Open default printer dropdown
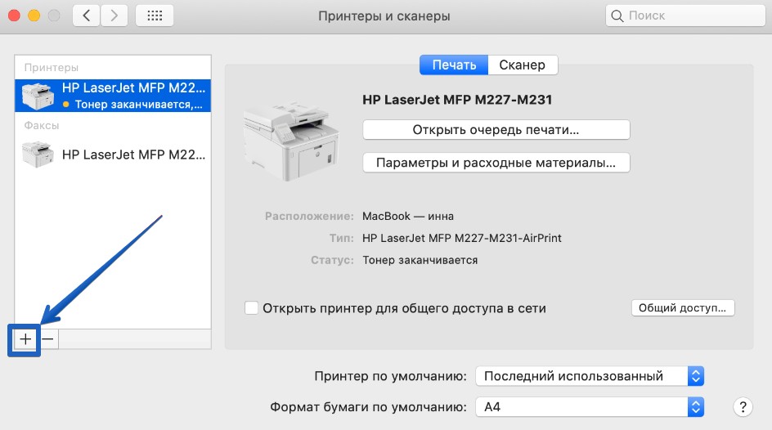 (x=589, y=376)
